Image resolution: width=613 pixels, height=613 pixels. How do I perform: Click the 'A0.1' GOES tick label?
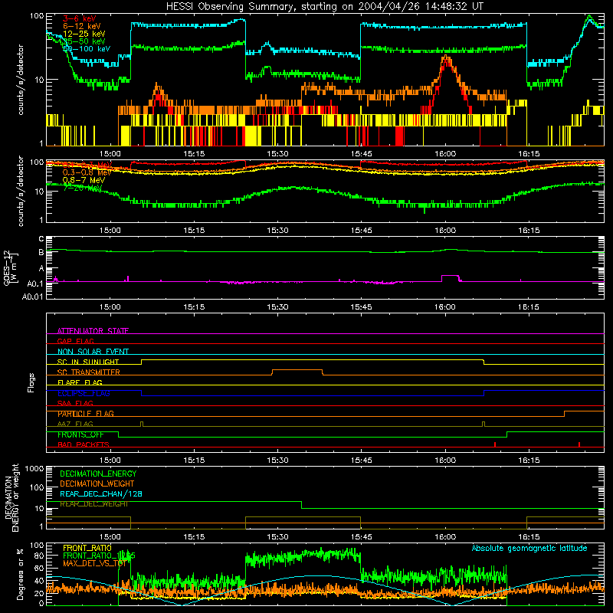35,284
